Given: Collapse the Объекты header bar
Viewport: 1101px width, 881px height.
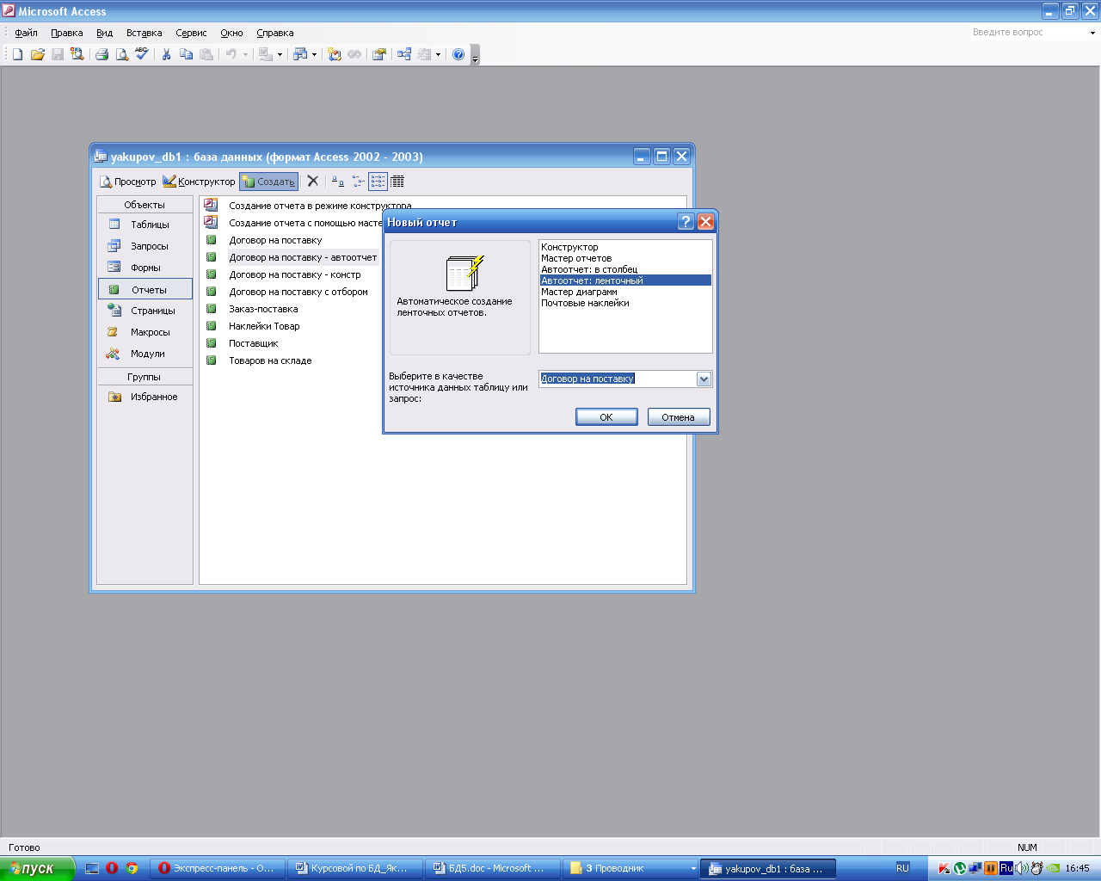Looking at the screenshot, I should pyautogui.click(x=145, y=205).
